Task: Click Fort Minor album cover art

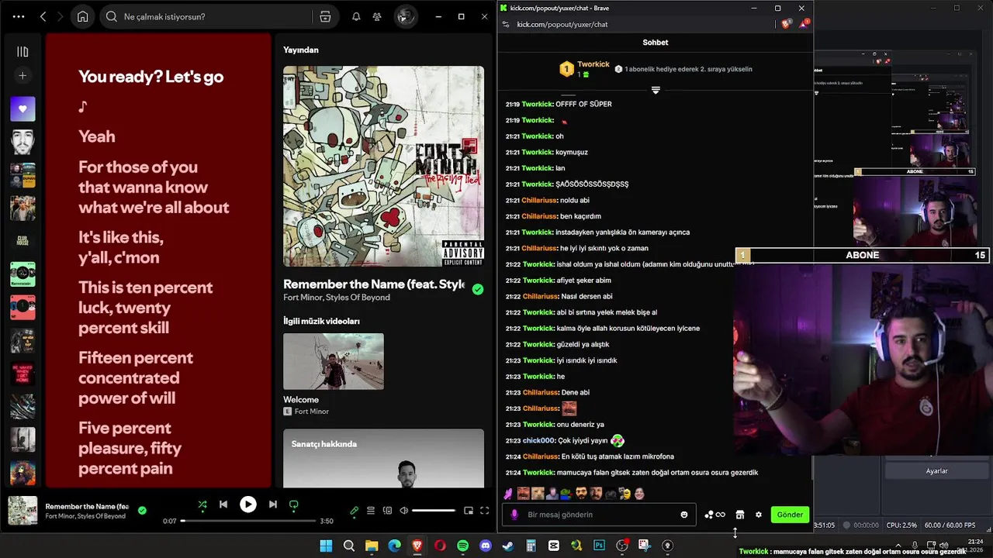Action: click(x=383, y=166)
